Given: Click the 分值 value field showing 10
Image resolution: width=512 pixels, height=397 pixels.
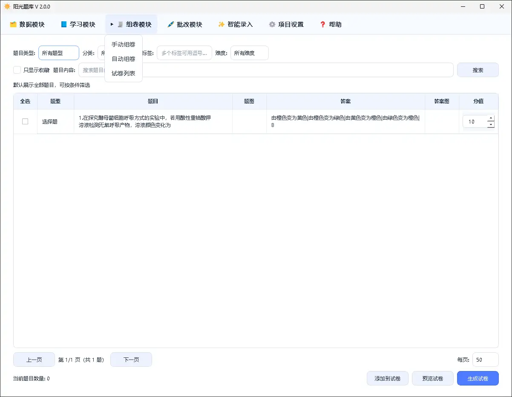Looking at the screenshot, I should coord(475,121).
